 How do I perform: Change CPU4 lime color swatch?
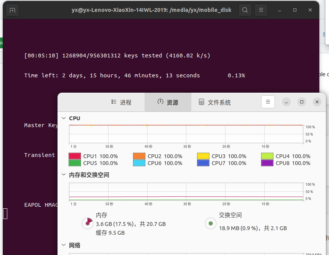(x=267, y=156)
